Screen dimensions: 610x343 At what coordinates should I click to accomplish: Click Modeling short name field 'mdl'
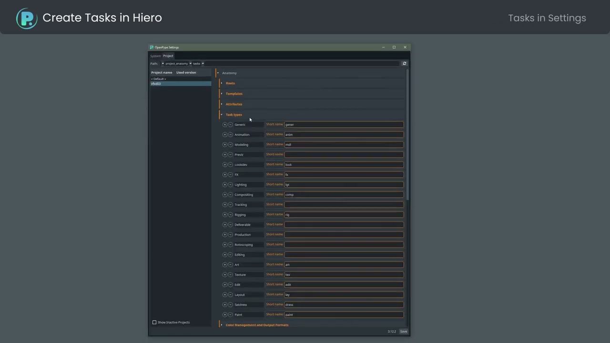[344, 144]
